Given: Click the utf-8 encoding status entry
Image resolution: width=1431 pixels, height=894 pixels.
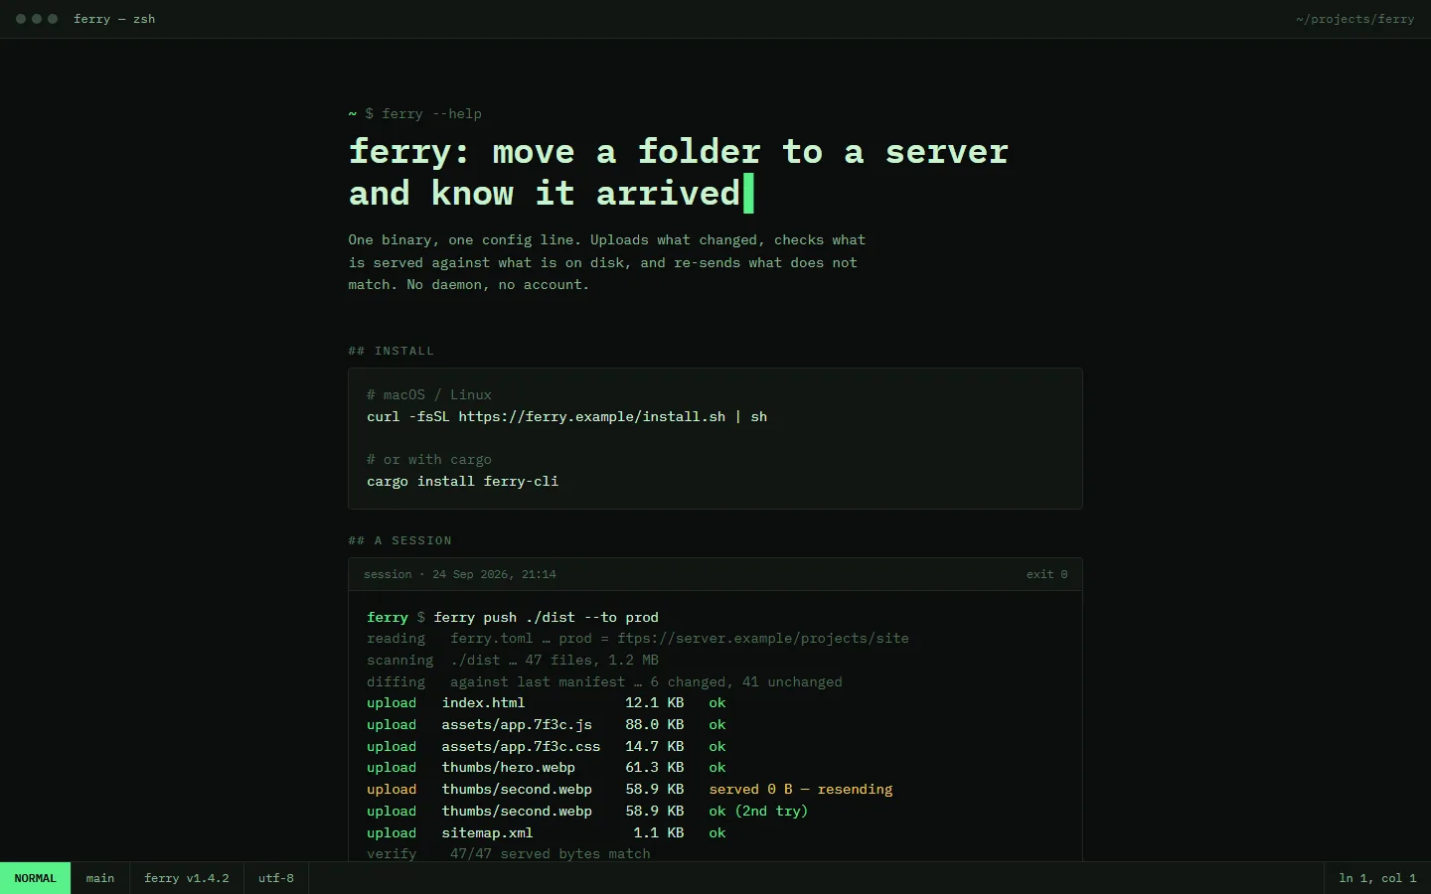Looking at the screenshot, I should tap(275, 878).
